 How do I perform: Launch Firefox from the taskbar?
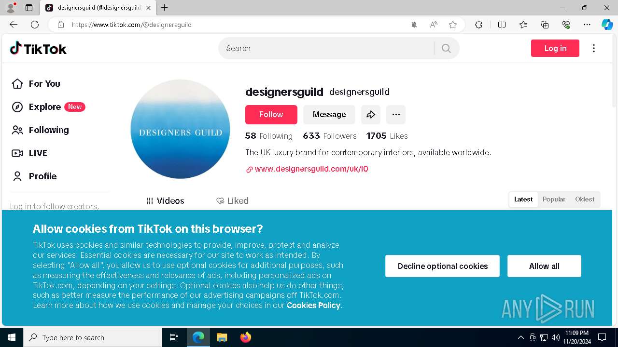click(x=245, y=337)
